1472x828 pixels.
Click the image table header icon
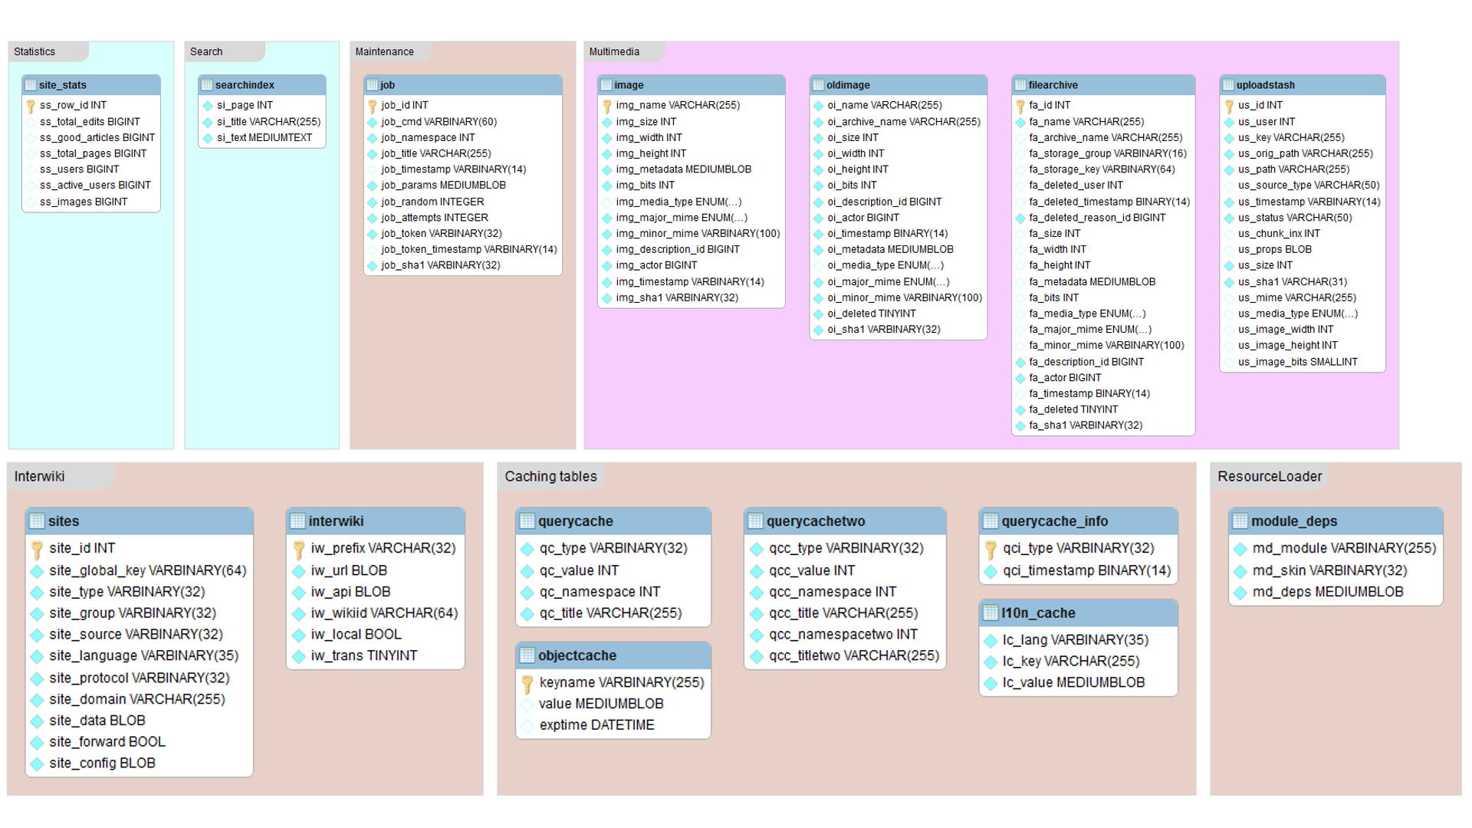pos(606,85)
